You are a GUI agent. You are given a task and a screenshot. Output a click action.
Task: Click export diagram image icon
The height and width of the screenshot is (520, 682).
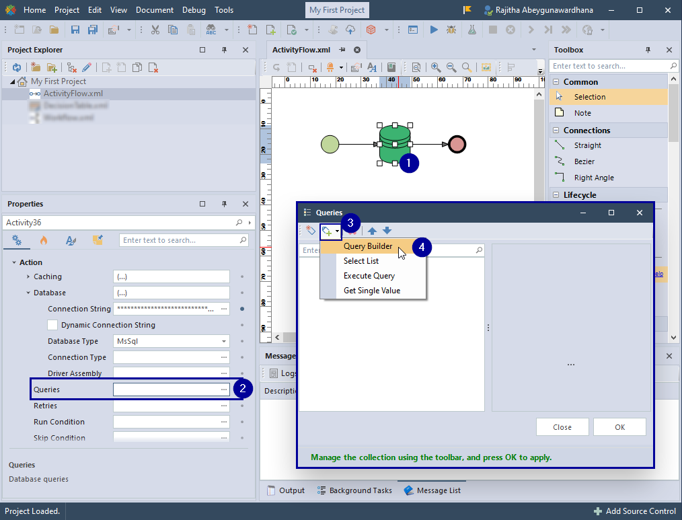click(x=486, y=67)
